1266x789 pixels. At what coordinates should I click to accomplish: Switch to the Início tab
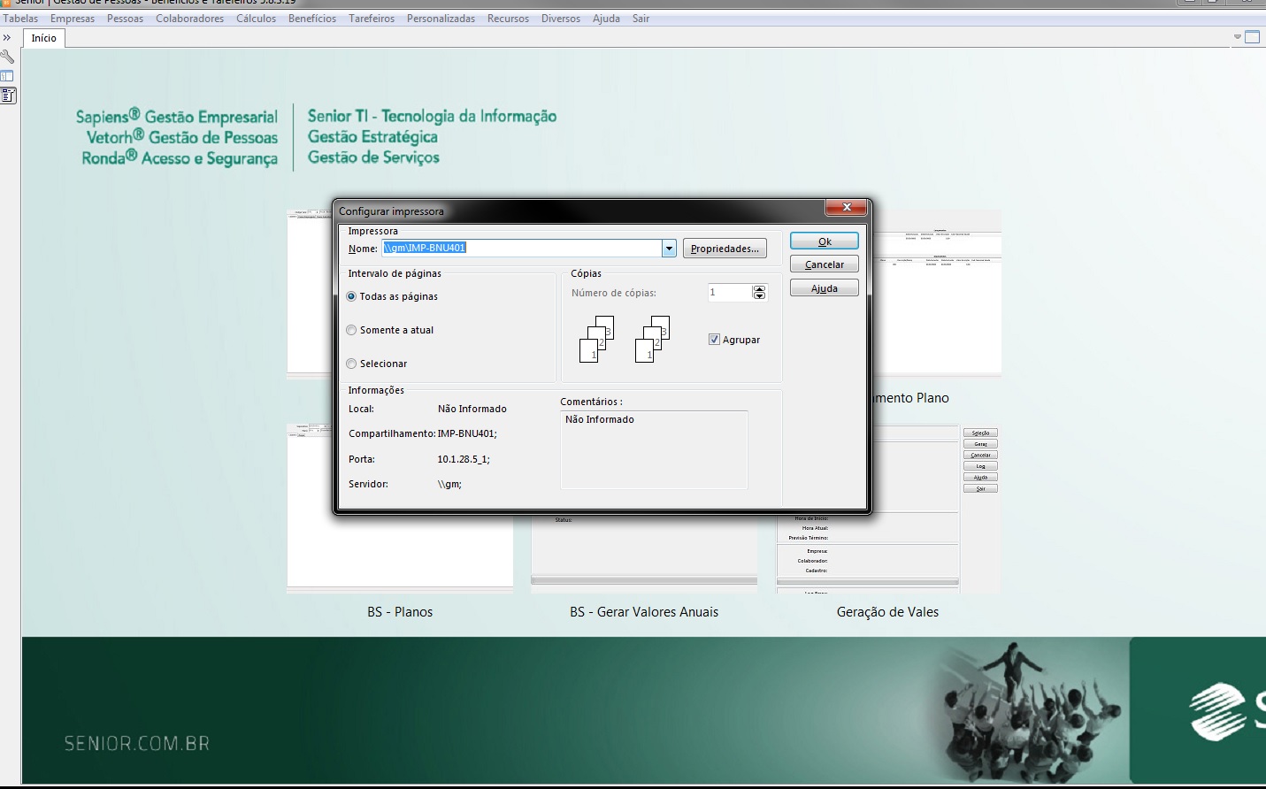tap(43, 38)
